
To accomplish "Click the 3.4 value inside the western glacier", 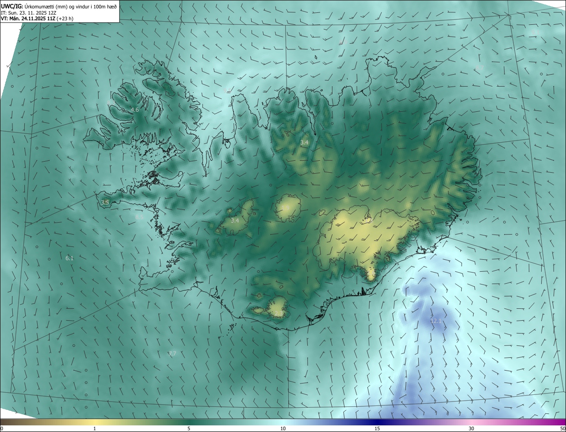I will (235, 220).
